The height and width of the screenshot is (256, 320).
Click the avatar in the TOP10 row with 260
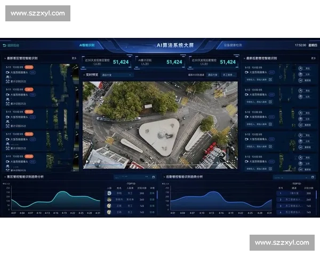(x=109, y=199)
